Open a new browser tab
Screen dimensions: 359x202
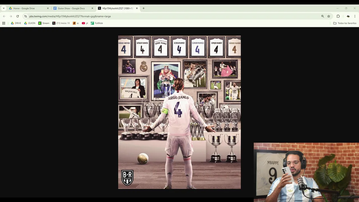(x=144, y=8)
